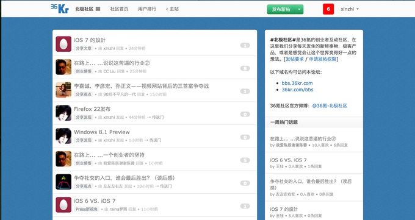Click the green 发布新帖 button
This screenshot has width=415, height=220.
point(281,9)
